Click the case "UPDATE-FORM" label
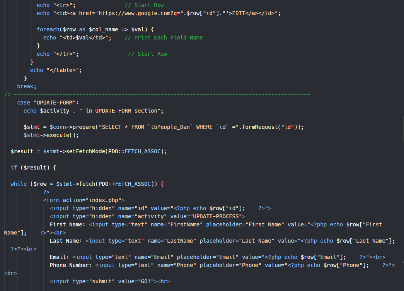This screenshot has width=404, height=291. click(x=48, y=103)
